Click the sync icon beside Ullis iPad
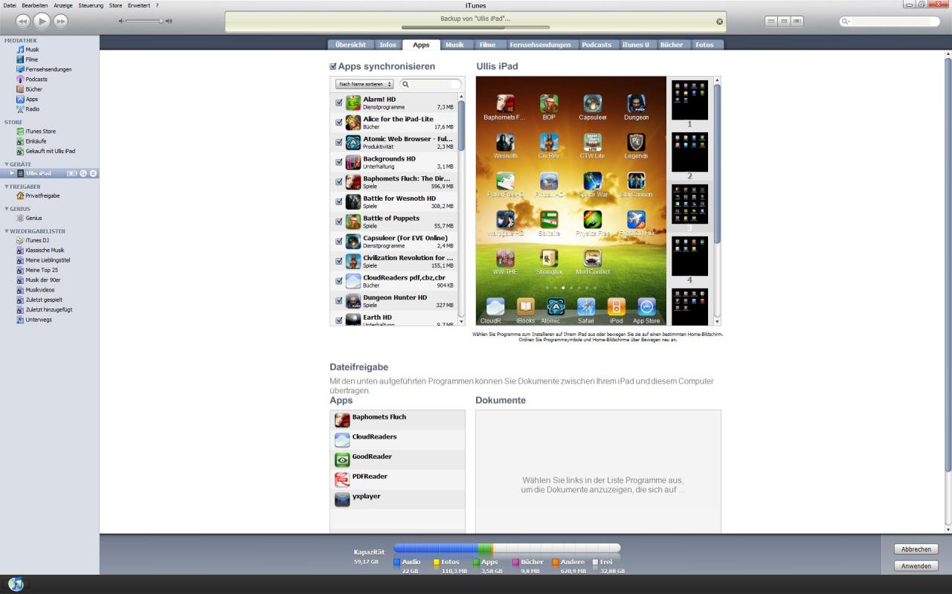 [83, 173]
